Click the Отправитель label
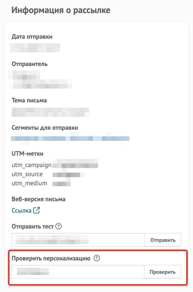Screen dimensions: 193x292 pyautogui.click(x=30, y=64)
